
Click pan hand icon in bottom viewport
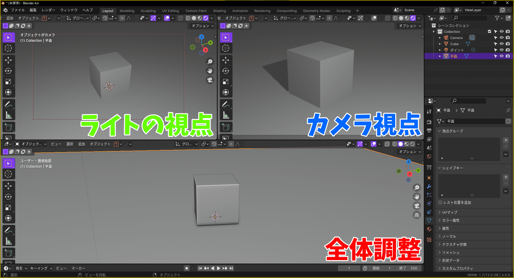tap(417, 197)
